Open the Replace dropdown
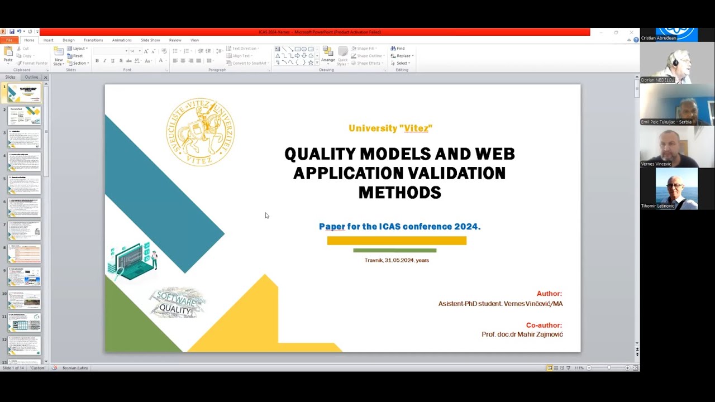 coord(402,56)
